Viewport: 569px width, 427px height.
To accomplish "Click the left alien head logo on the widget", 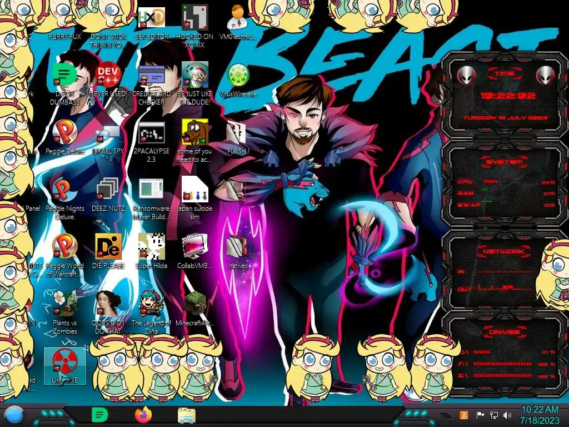I will click(x=466, y=75).
